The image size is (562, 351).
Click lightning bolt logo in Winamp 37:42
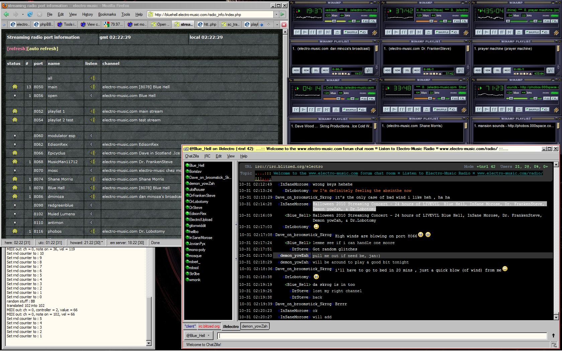click(466, 33)
